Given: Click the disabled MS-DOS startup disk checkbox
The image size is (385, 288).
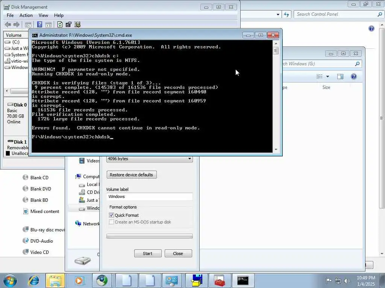Looking at the screenshot, I should coord(111,222).
